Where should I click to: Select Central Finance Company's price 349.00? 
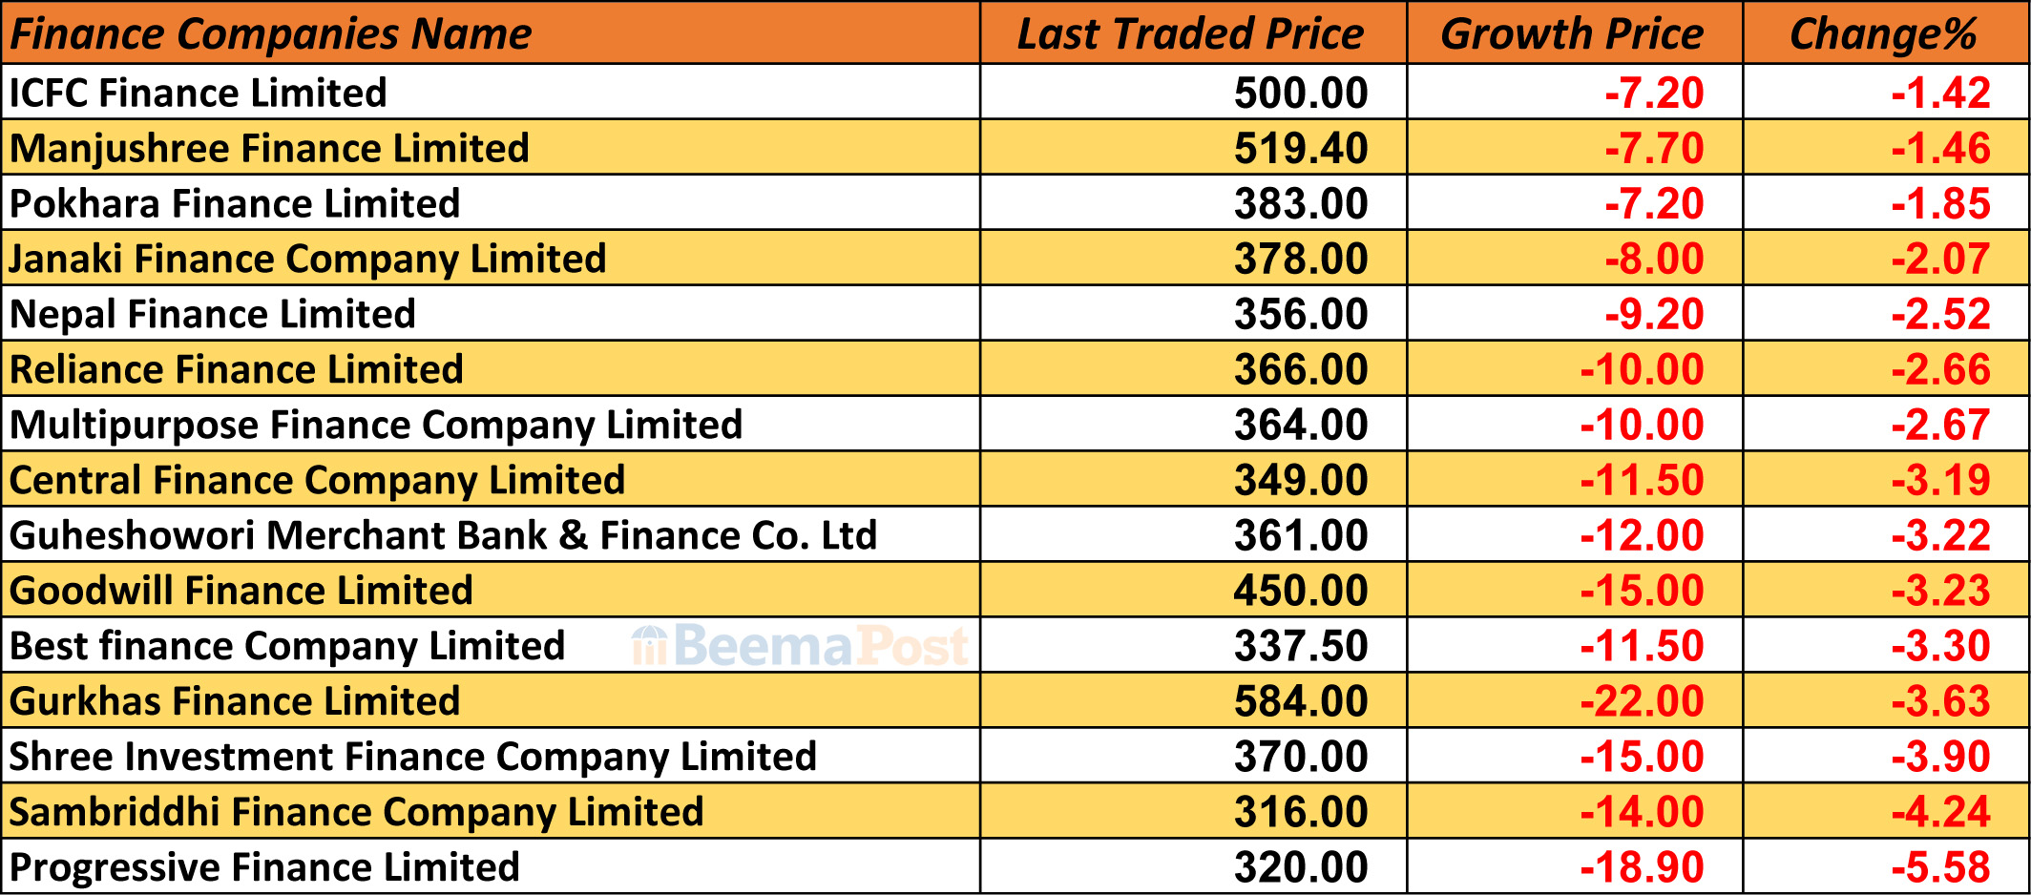pos(1301,480)
